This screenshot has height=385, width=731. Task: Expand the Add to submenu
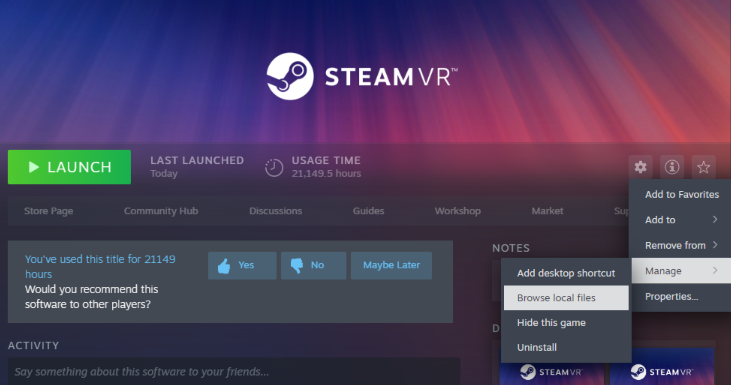680,220
